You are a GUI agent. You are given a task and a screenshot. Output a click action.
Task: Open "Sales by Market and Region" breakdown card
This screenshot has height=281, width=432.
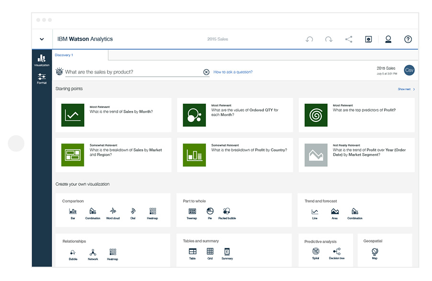(x=113, y=155)
